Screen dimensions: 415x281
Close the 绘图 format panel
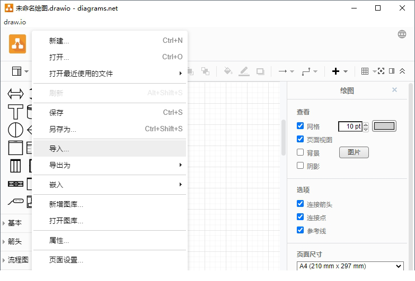tap(394, 90)
